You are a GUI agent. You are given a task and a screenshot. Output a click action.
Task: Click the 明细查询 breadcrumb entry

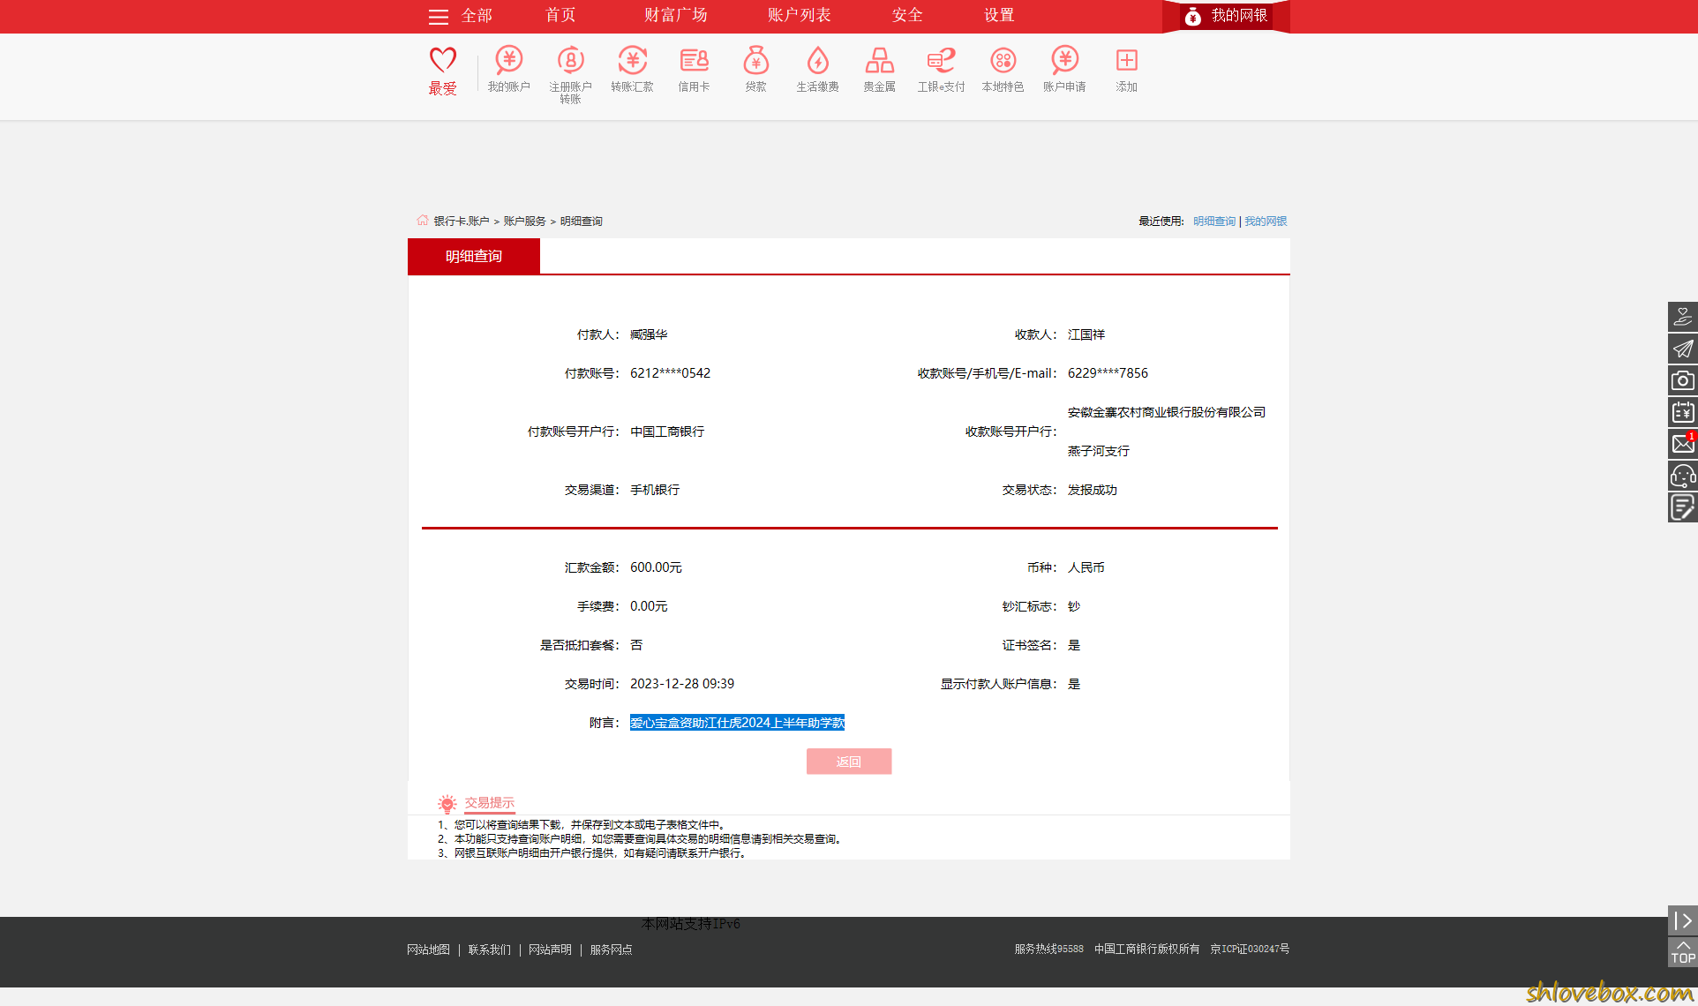pos(582,221)
